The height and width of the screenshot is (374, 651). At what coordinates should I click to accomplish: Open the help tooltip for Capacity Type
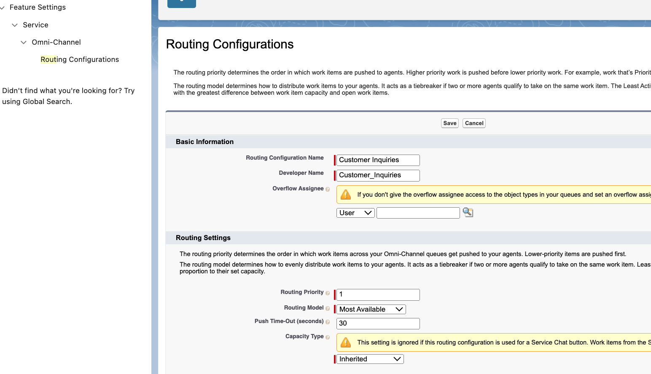328,337
